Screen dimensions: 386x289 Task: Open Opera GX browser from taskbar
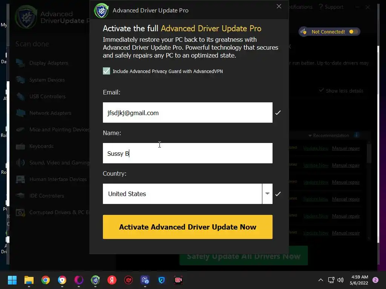(x=78, y=280)
